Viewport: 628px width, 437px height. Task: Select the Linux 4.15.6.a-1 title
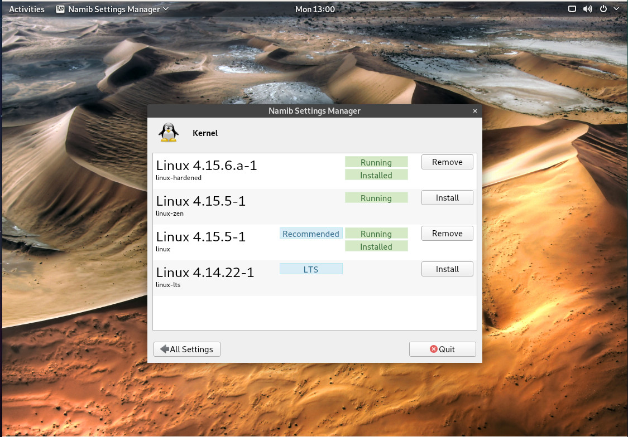tap(206, 165)
